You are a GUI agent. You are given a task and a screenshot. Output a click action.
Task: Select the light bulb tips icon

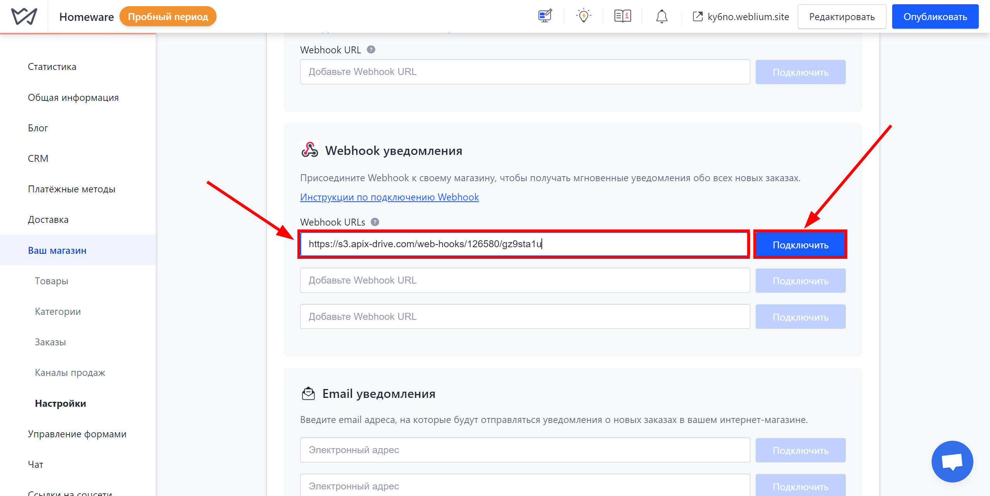click(583, 17)
